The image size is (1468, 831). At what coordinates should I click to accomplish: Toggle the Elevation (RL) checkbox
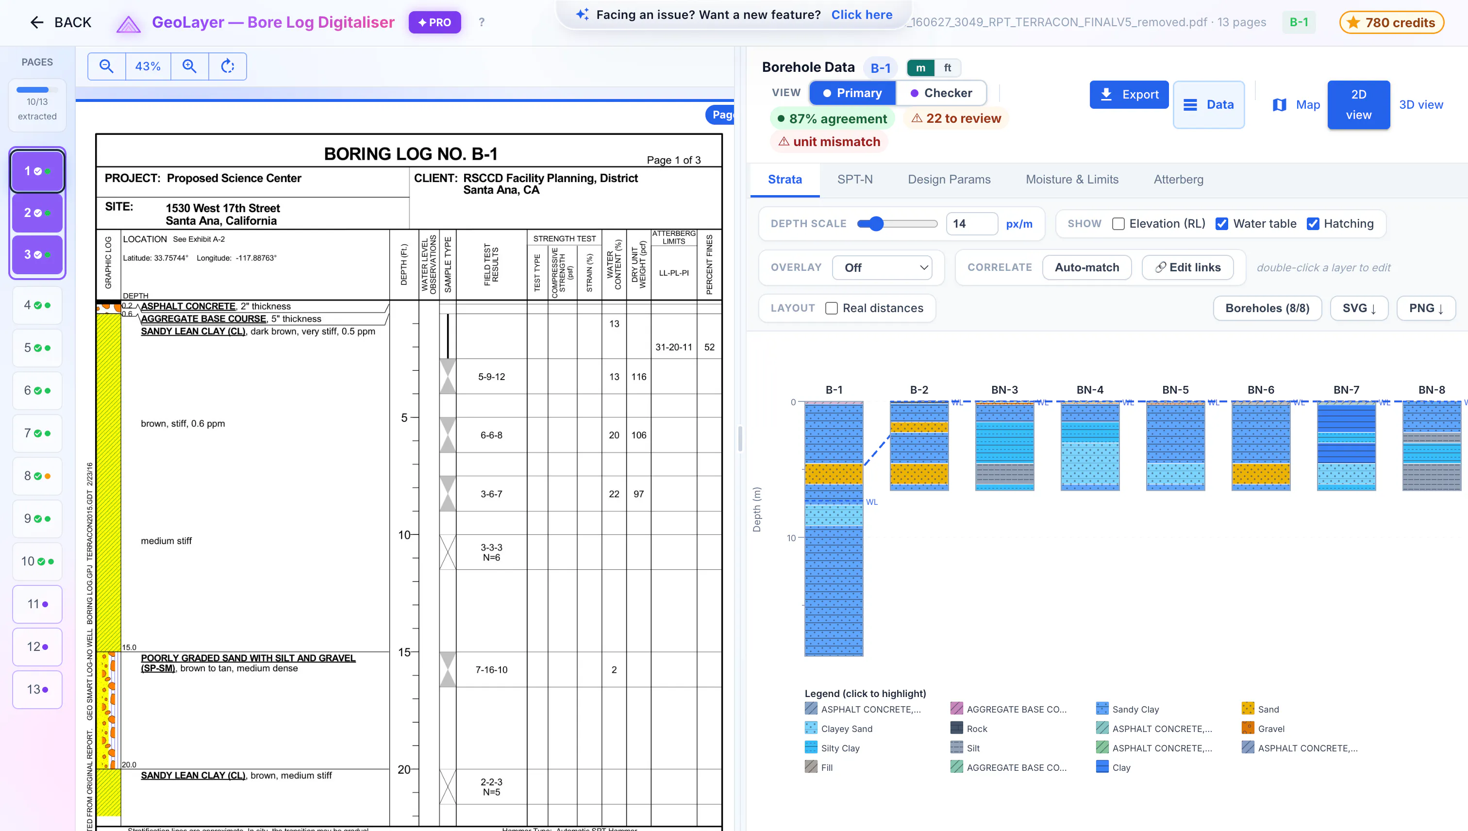point(1118,224)
